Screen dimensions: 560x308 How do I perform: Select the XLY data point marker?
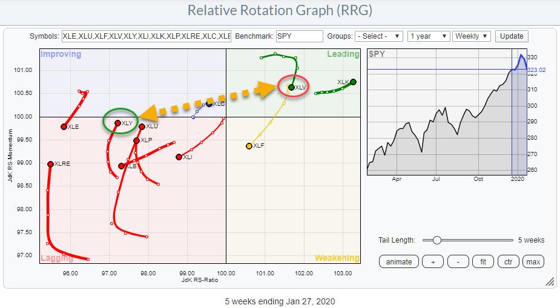click(118, 123)
